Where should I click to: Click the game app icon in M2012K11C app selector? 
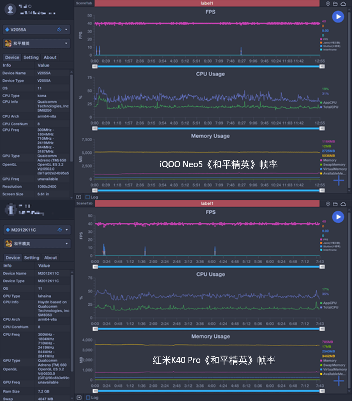pos(9,244)
